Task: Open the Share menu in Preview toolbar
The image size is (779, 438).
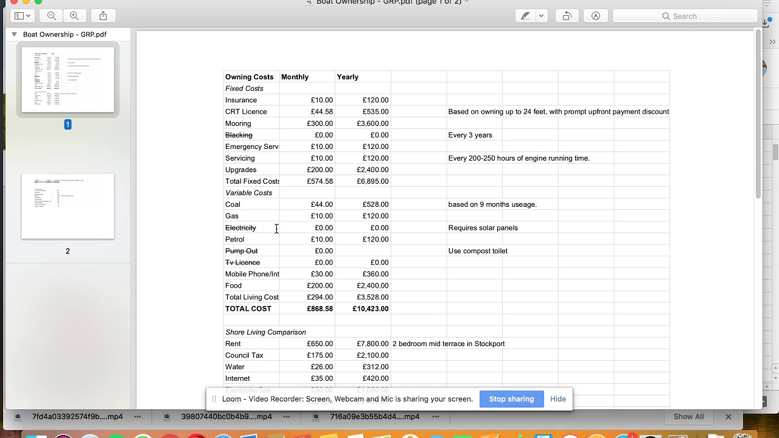Action: pyautogui.click(x=103, y=16)
